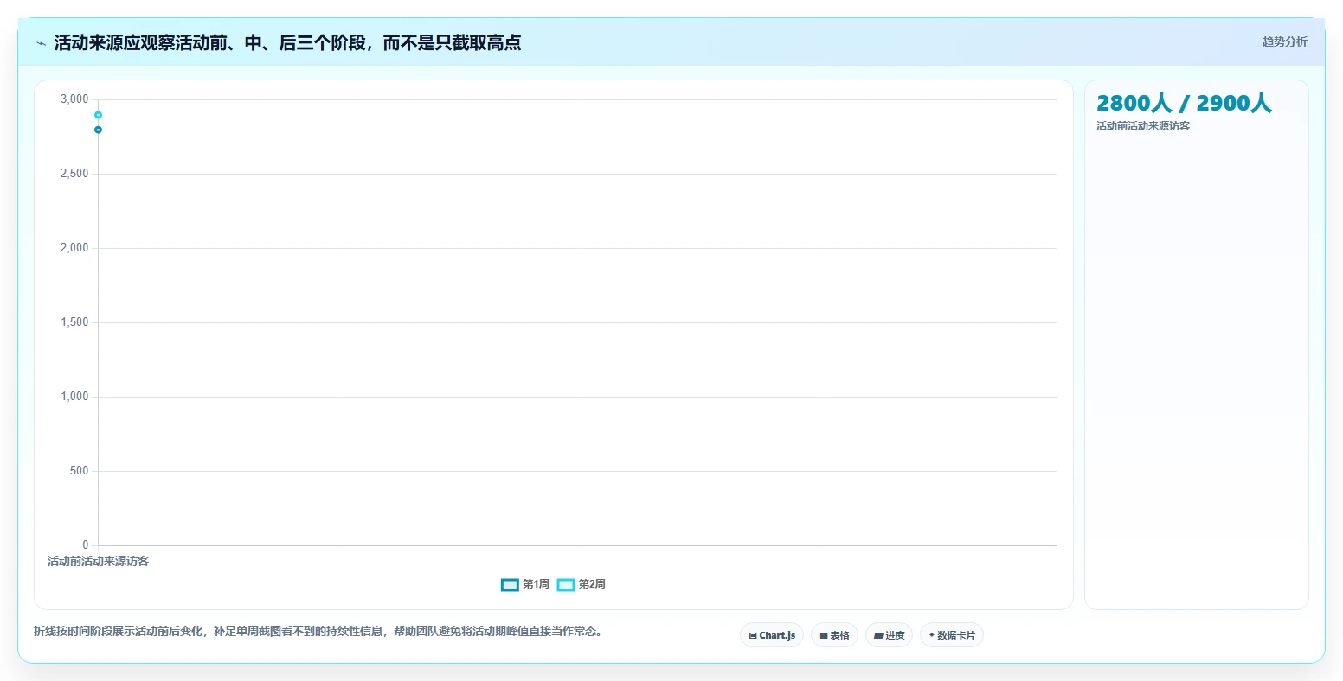Image resolution: width=1343 pixels, height=681 pixels.
Task: Toggle the 第2周 legend item
Action: (x=582, y=584)
